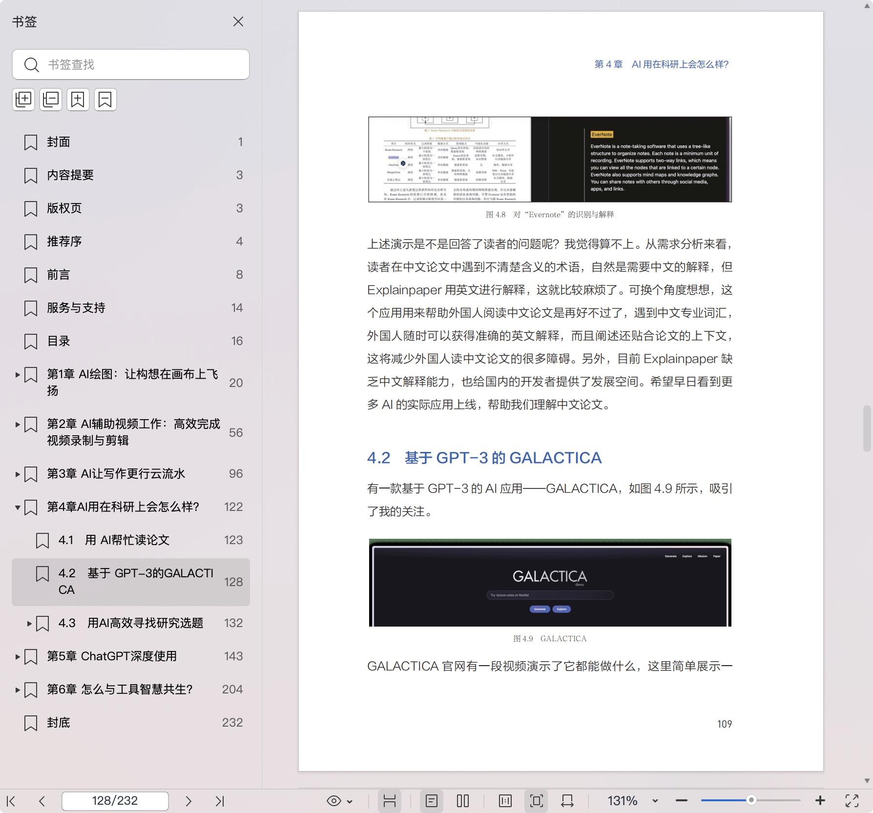Enter full screen mode
873x813 pixels.
(852, 801)
